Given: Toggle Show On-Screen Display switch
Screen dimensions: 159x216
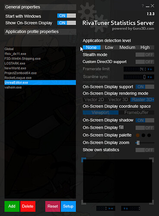Looking at the screenshot, I should coord(67,23).
